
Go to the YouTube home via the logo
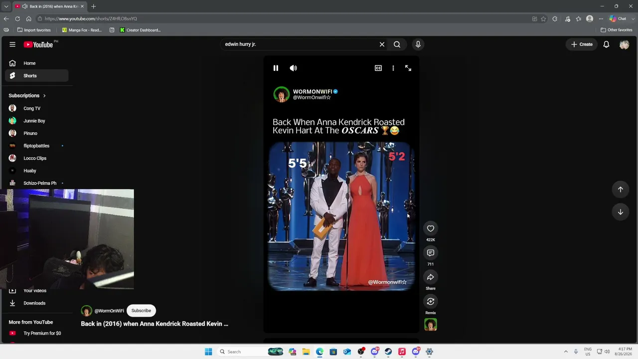[38, 44]
